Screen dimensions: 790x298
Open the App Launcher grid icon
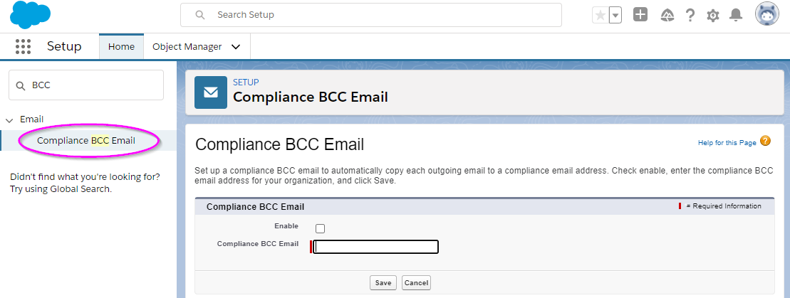tap(24, 46)
